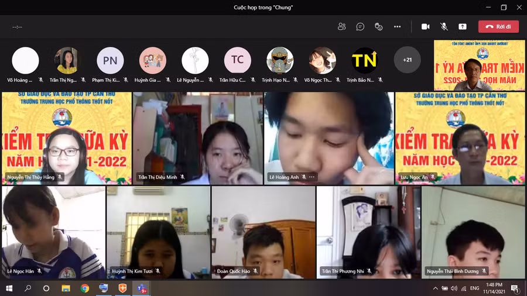Image resolution: width=527 pixels, height=296 pixels.
Task: Show hidden system tray icons chevron
Action: (435, 288)
